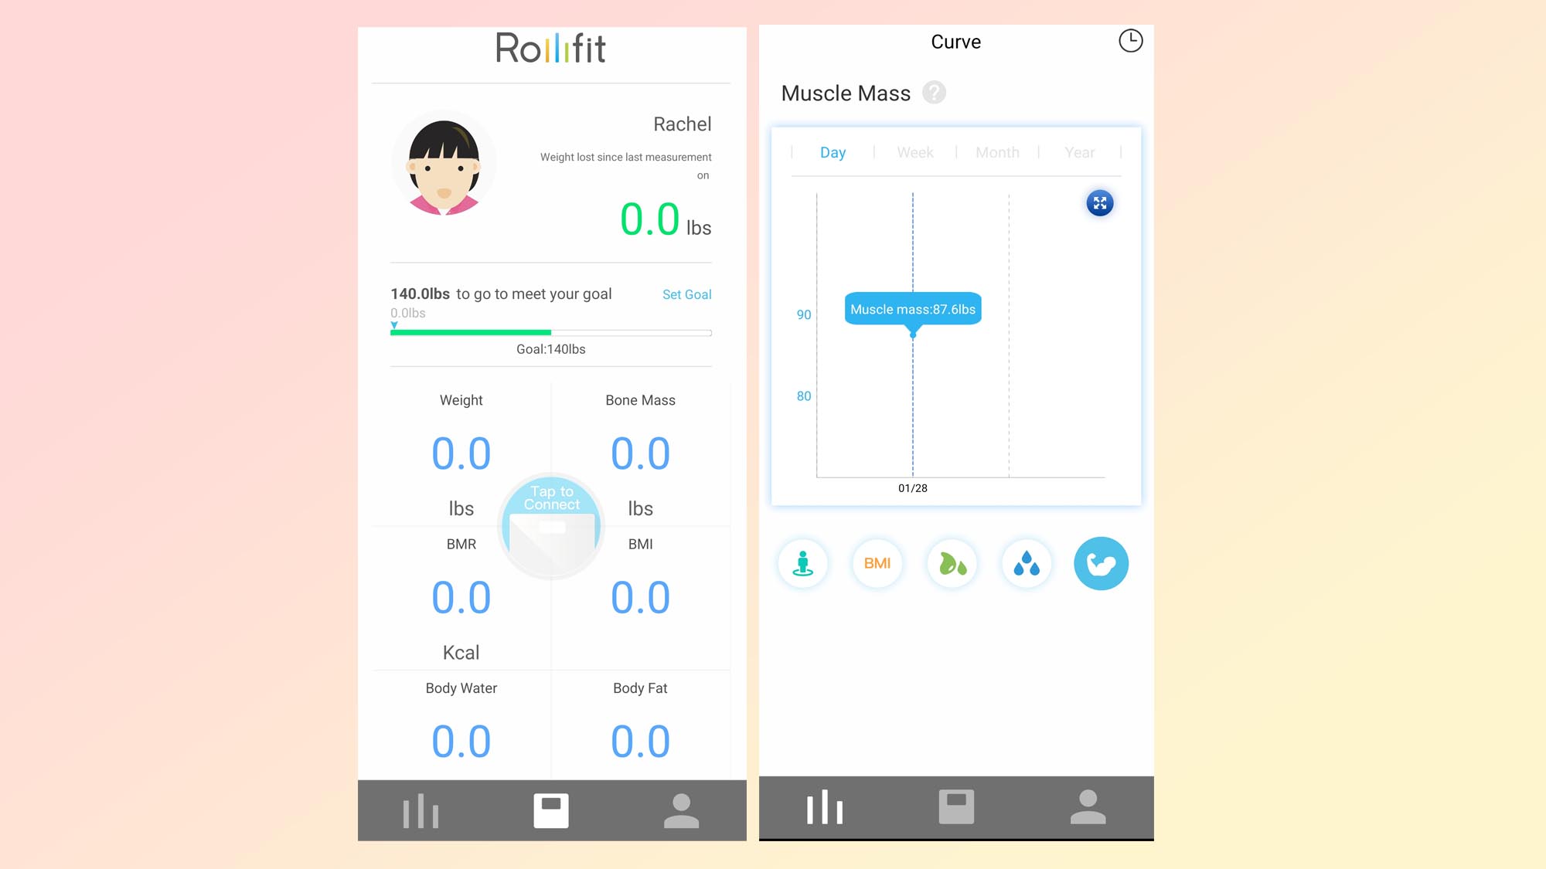Select the muscle mass icon in curve panel
Viewport: 1546px width, 869px height.
pyautogui.click(x=1100, y=562)
